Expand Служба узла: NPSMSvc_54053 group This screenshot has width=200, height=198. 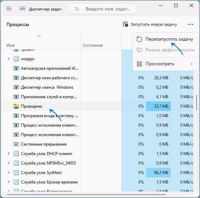(8, 163)
